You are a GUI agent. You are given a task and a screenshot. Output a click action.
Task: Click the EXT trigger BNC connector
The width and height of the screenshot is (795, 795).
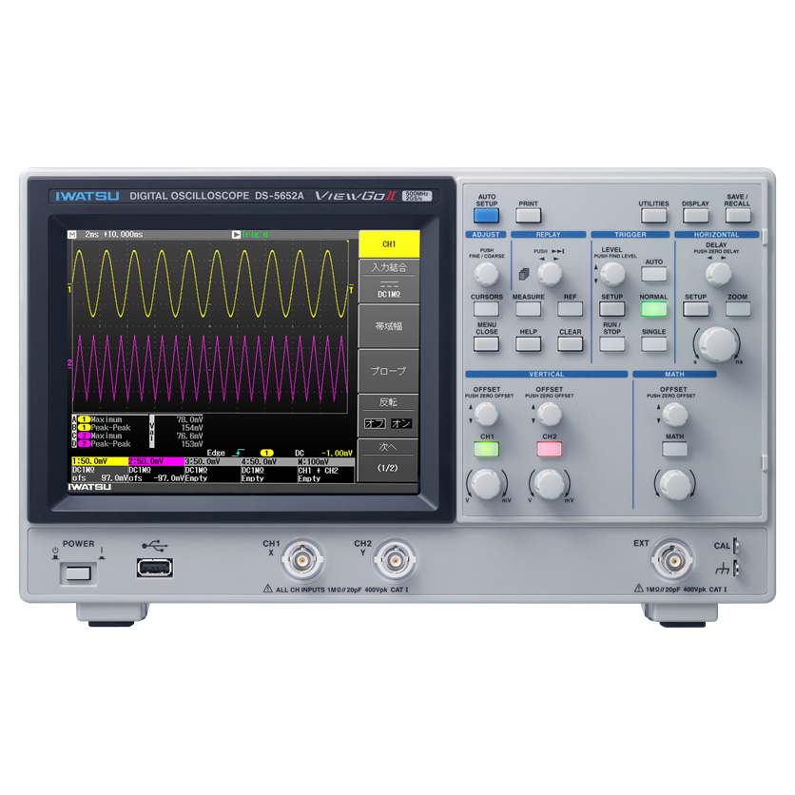pos(673,560)
